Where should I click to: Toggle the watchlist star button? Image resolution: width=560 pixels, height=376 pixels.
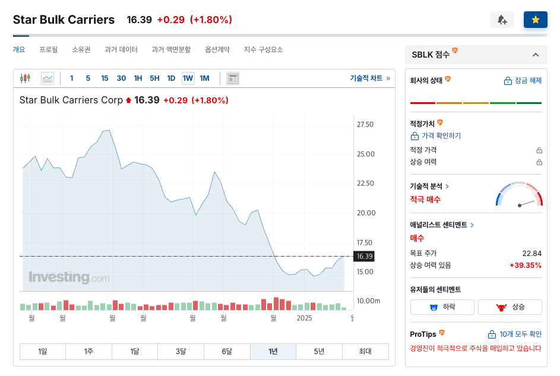tap(536, 20)
